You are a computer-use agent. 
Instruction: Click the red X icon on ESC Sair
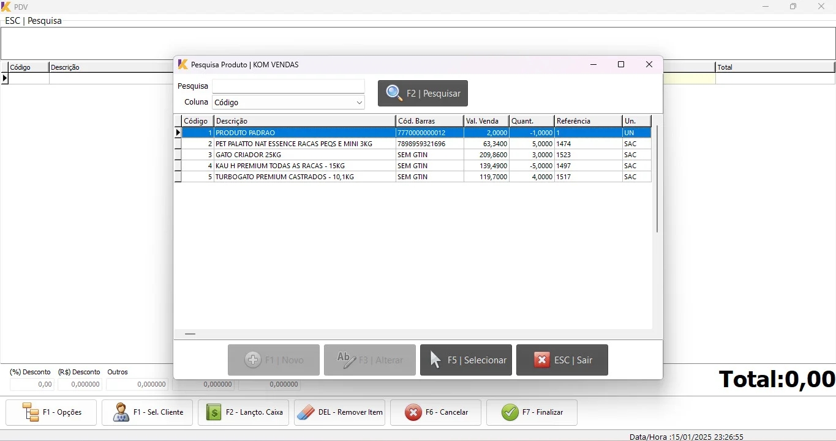(541, 360)
